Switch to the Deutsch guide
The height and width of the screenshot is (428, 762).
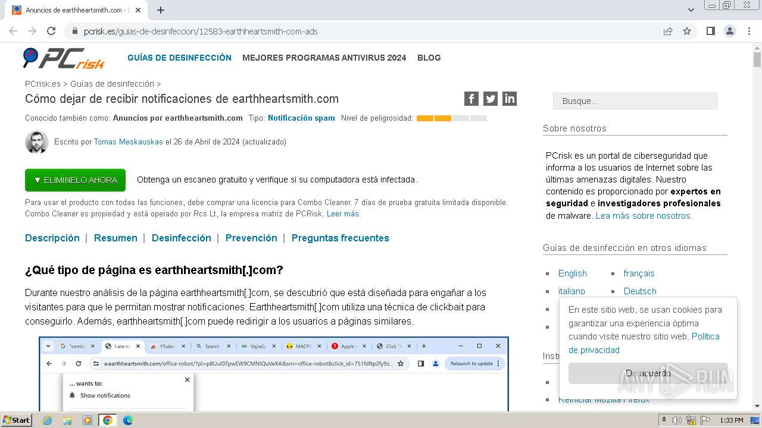pyautogui.click(x=640, y=291)
